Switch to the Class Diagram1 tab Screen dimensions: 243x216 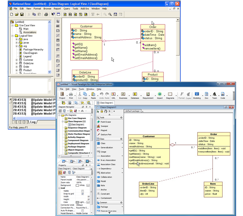click(105, 103)
